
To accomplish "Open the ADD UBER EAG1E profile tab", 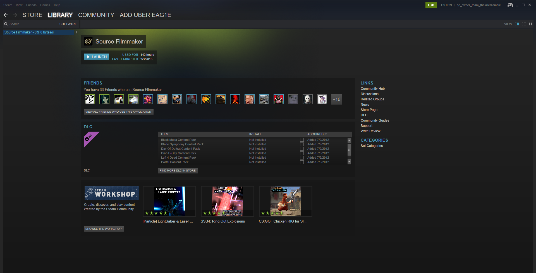I will [x=145, y=15].
